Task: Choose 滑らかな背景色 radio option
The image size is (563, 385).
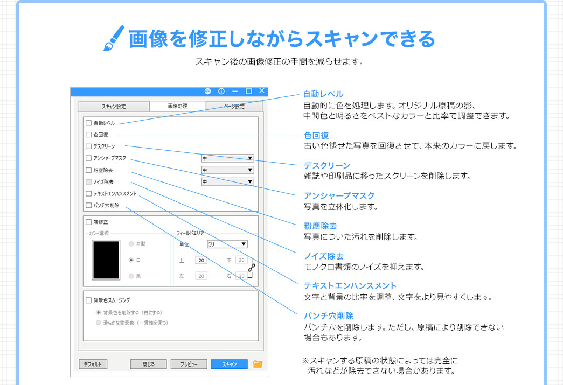Action: pos(98,323)
